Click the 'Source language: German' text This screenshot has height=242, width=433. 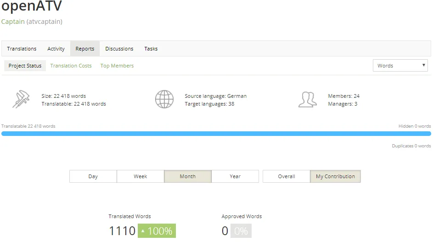pos(216,96)
